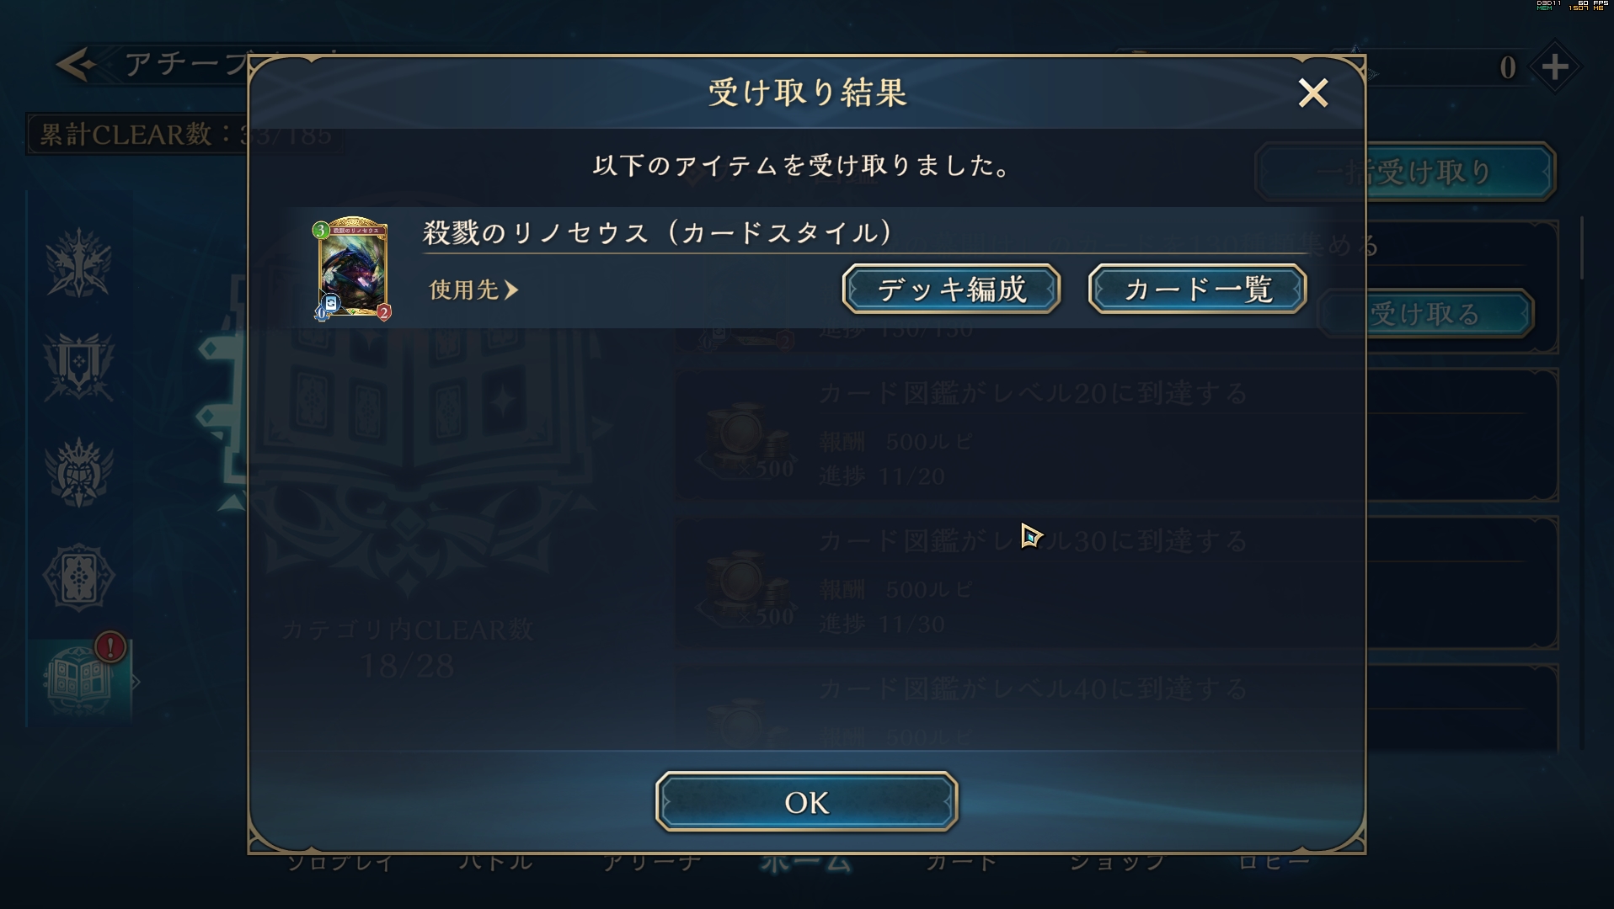The width and height of the screenshot is (1614, 909).
Task: Click the 殺戮のリノセウス card thumbnail
Action: [x=352, y=269]
